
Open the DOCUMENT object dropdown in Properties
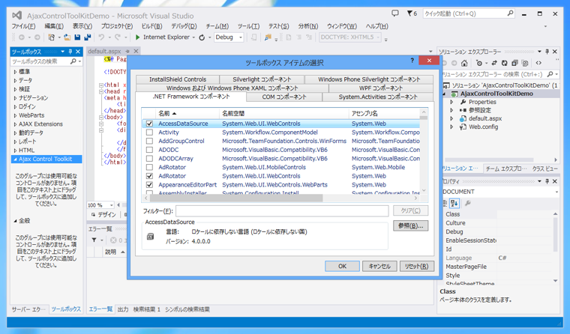(x=556, y=192)
